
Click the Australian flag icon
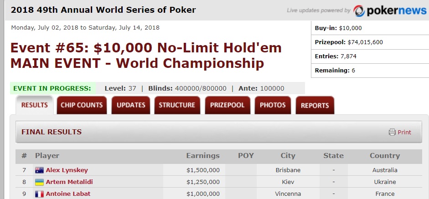coord(39,170)
